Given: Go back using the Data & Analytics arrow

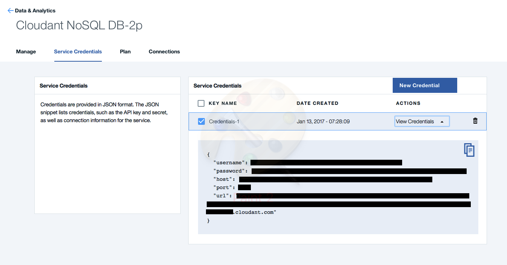Looking at the screenshot, I should 10,11.
